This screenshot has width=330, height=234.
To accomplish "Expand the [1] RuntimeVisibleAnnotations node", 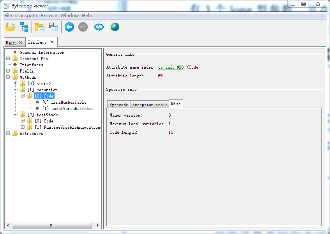I will (x=23, y=127).
